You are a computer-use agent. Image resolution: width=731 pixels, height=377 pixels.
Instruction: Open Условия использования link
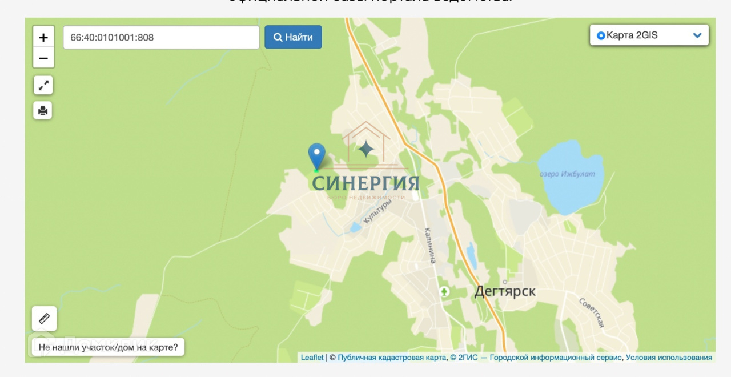click(669, 358)
